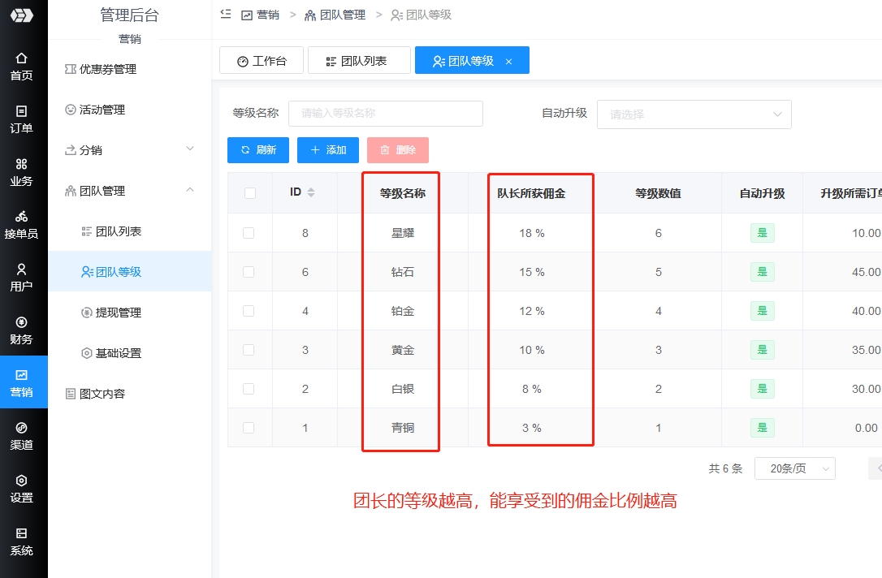882x578 pixels.
Task: Select the checkbox for the 青铜 row
Action: click(x=249, y=428)
